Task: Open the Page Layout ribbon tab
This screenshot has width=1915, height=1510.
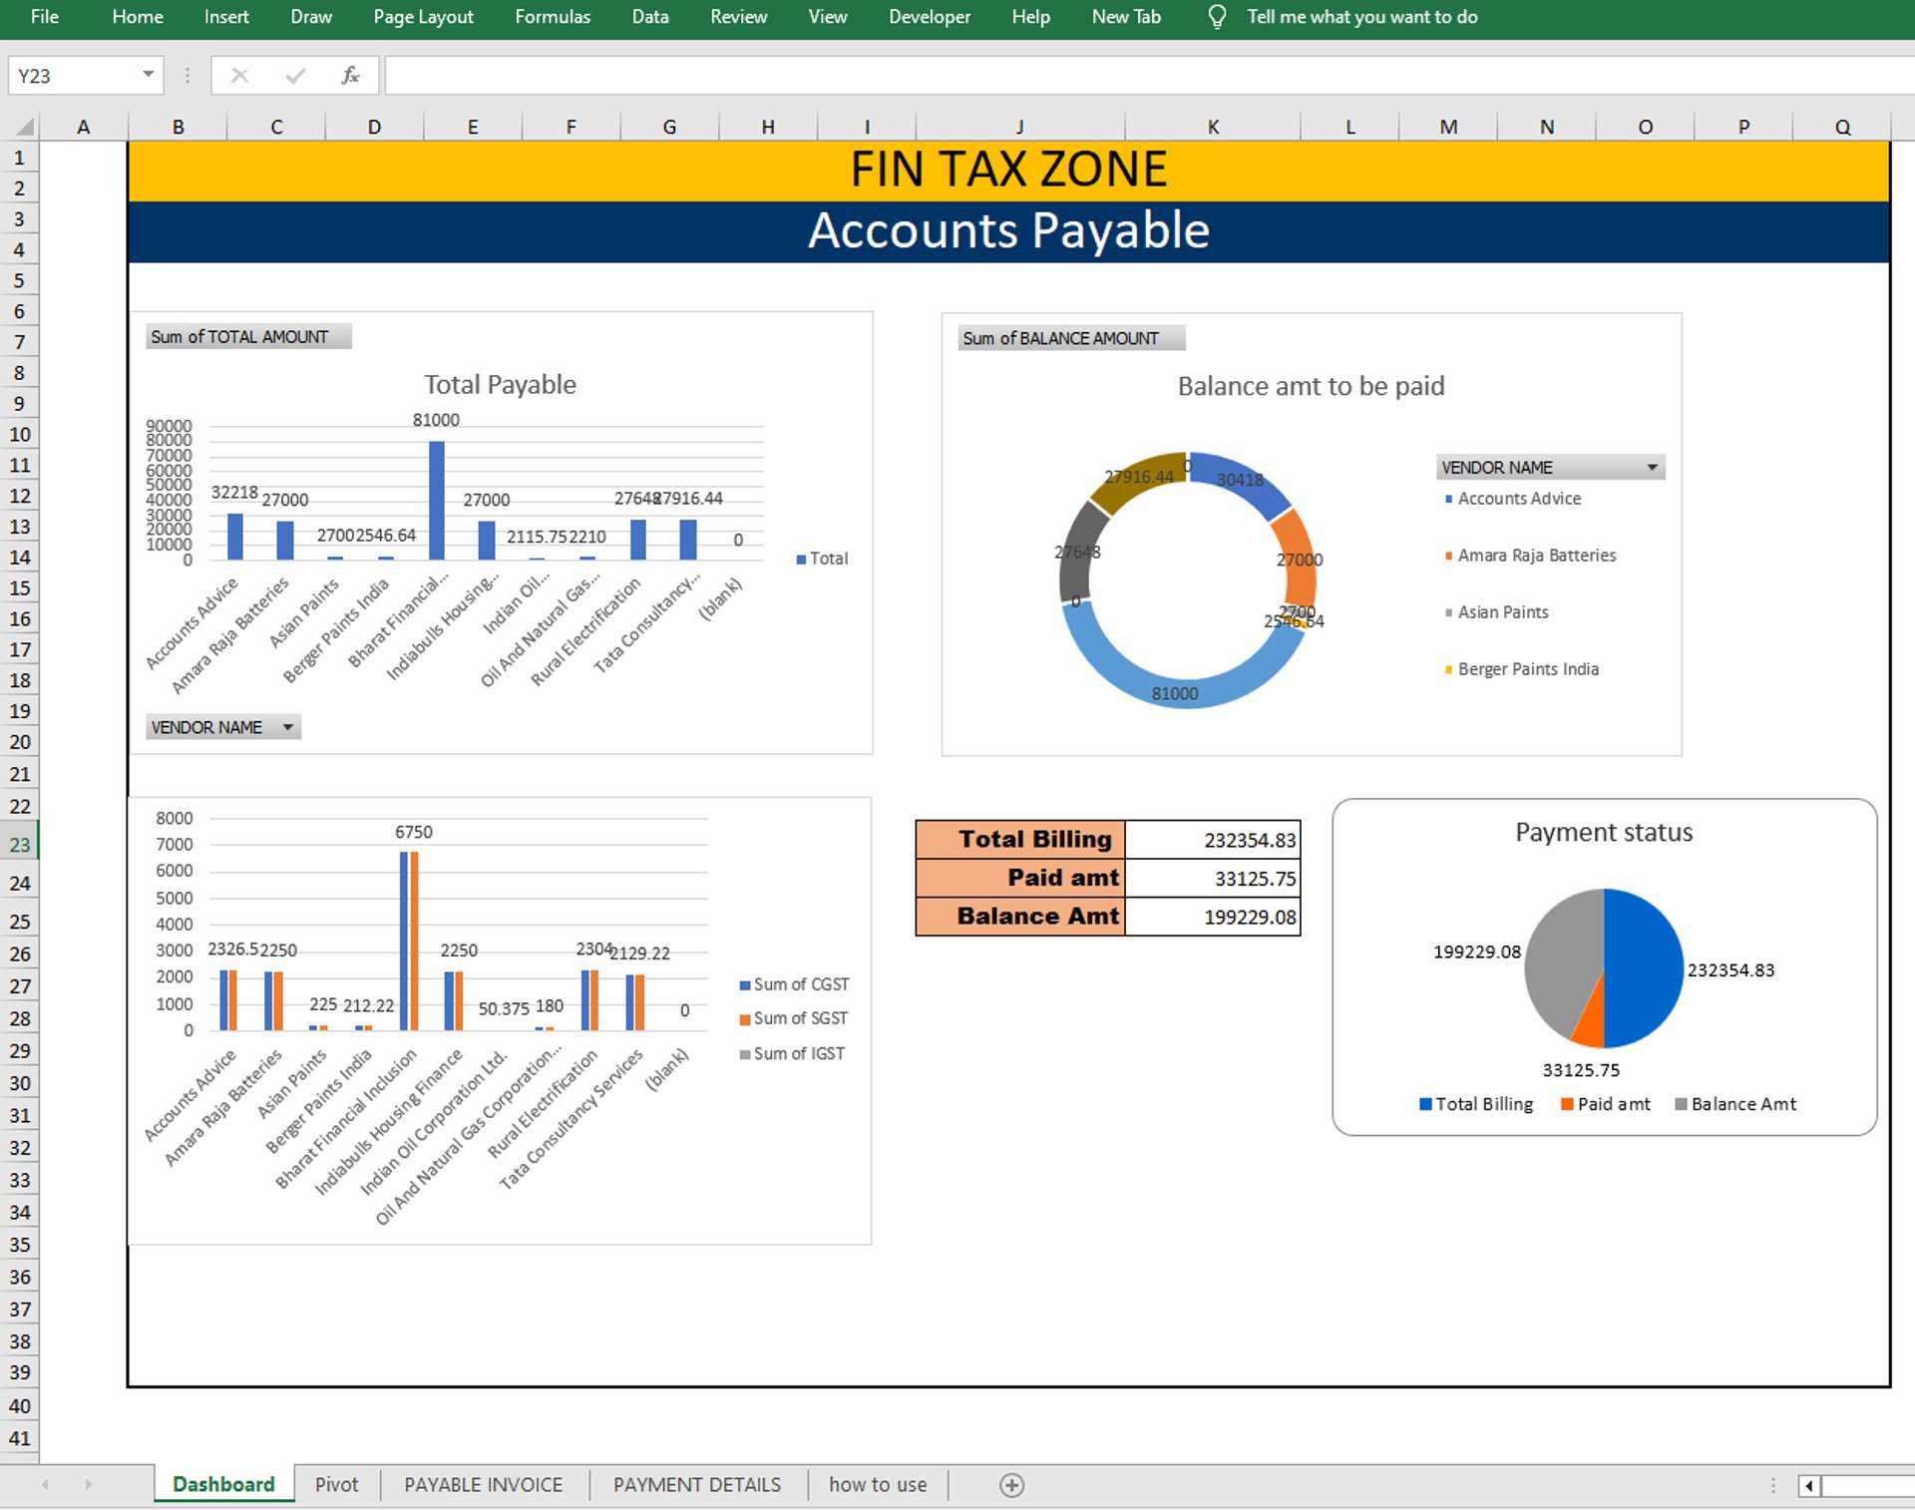Action: tap(423, 17)
